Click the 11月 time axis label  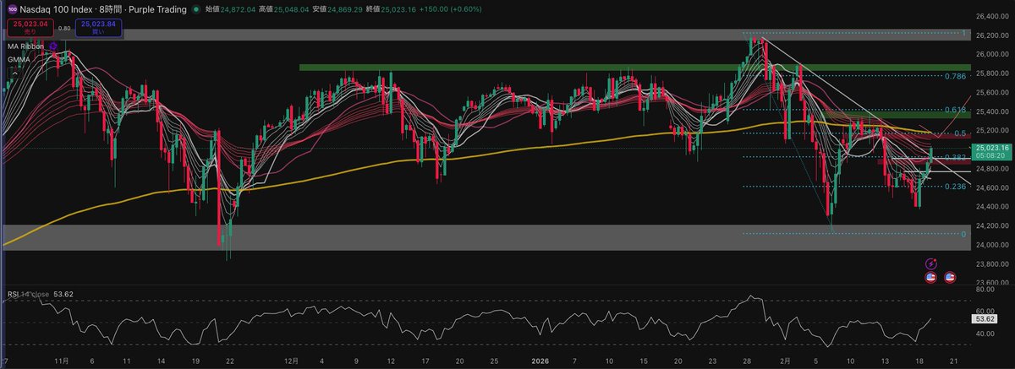[60, 361]
